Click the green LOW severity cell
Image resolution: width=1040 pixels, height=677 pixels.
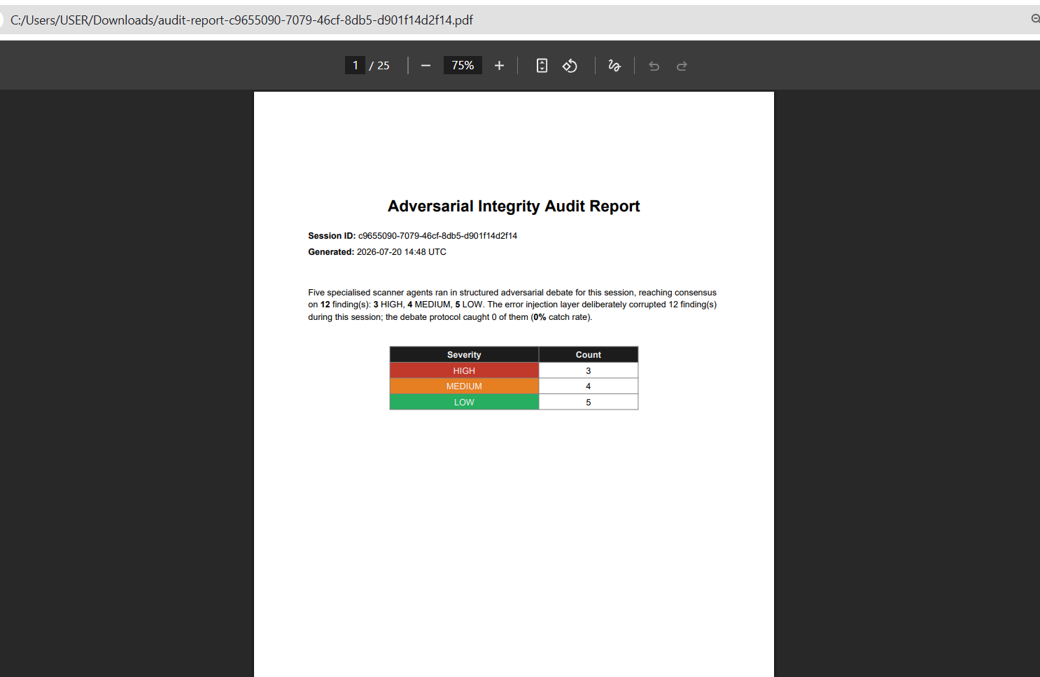tap(464, 402)
